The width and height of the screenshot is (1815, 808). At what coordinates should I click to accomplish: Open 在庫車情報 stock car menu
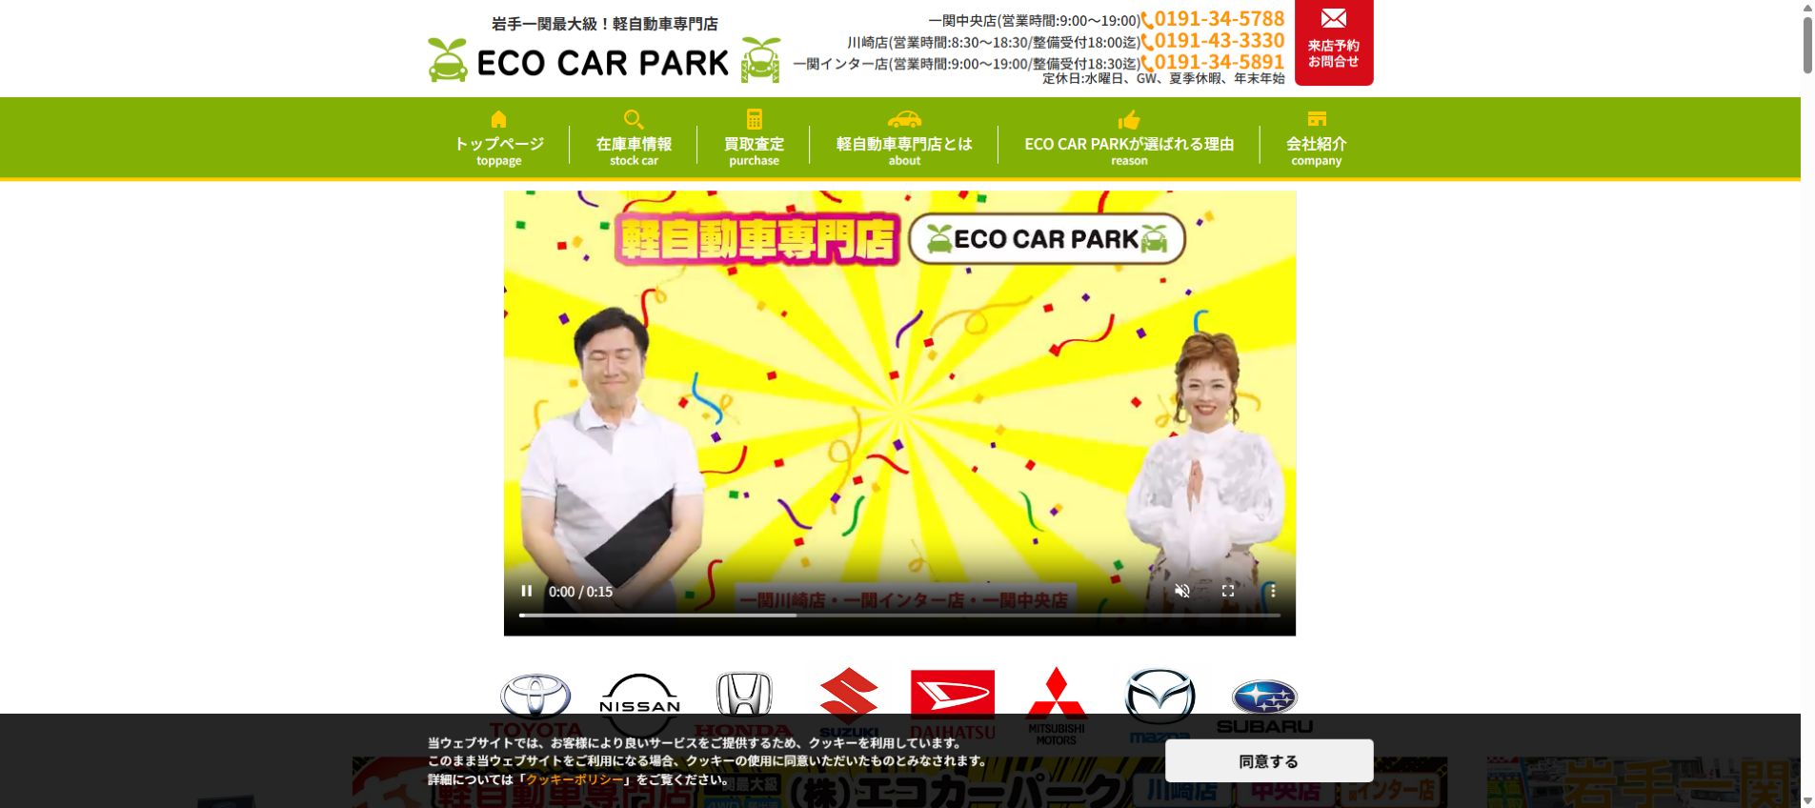tap(634, 139)
